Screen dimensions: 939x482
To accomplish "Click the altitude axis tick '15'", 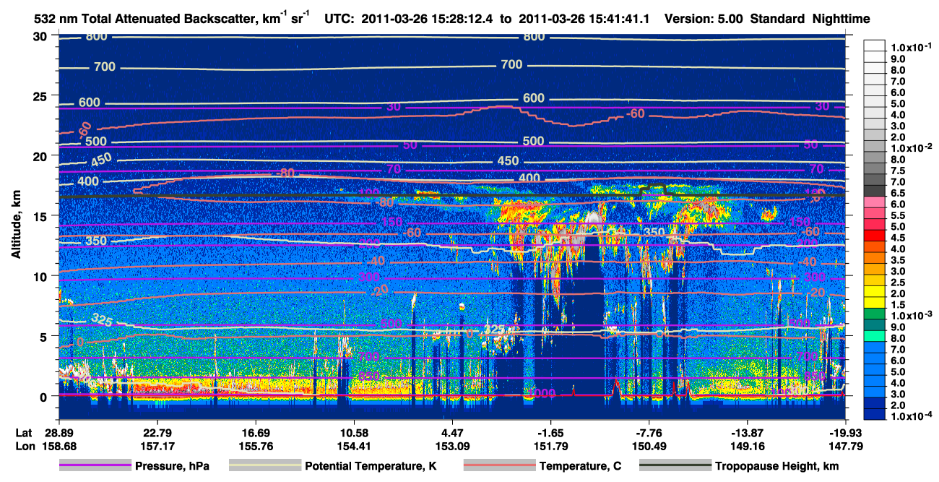I will pyautogui.click(x=41, y=216).
